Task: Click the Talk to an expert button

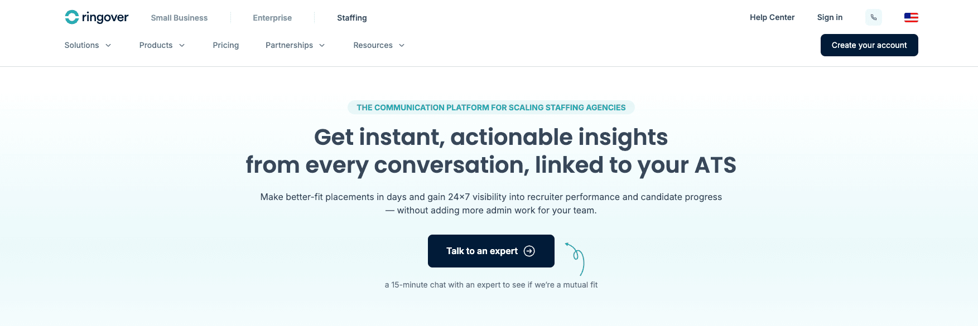Action: pyautogui.click(x=481, y=251)
